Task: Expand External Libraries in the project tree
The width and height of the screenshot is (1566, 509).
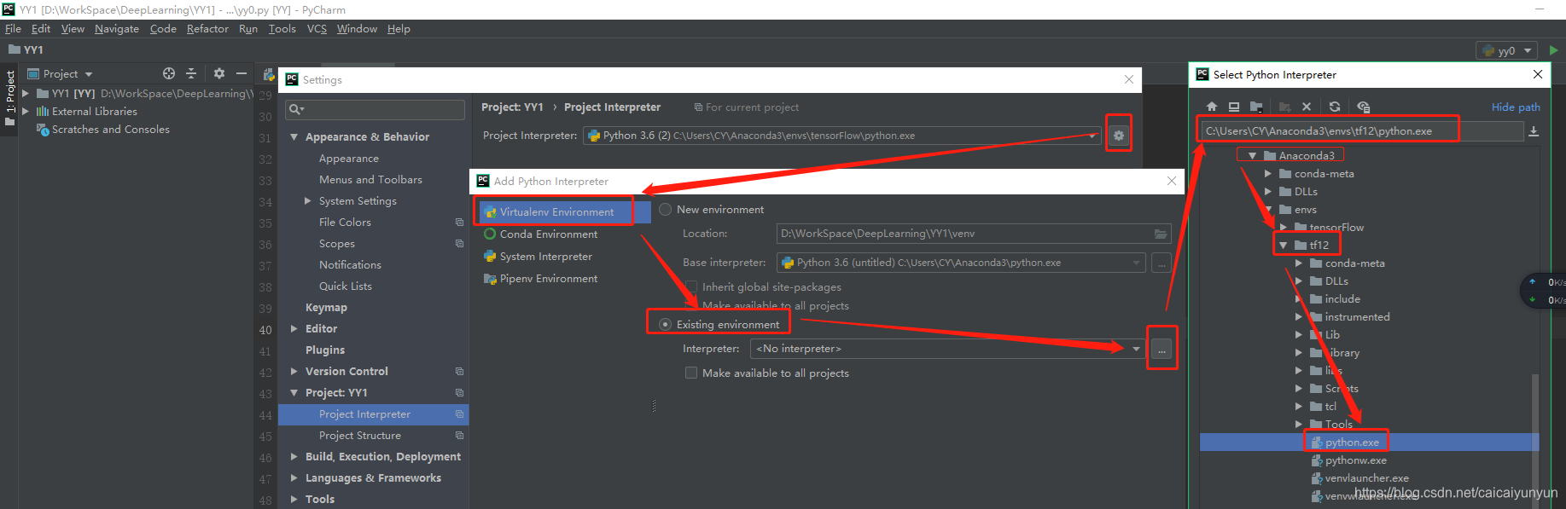Action: pyautogui.click(x=26, y=112)
